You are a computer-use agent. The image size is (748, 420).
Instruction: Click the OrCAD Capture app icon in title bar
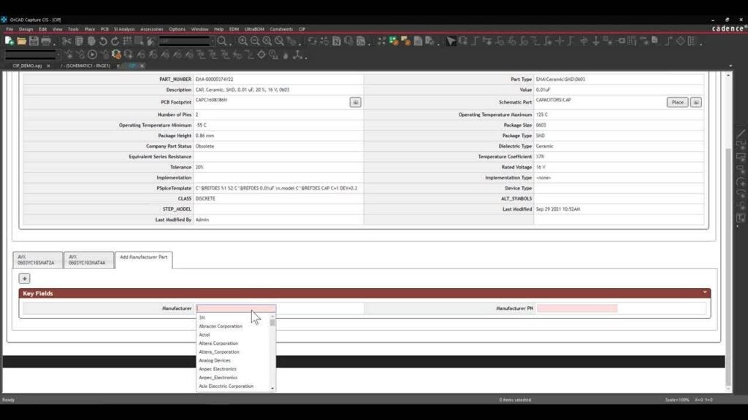[x=4, y=20]
